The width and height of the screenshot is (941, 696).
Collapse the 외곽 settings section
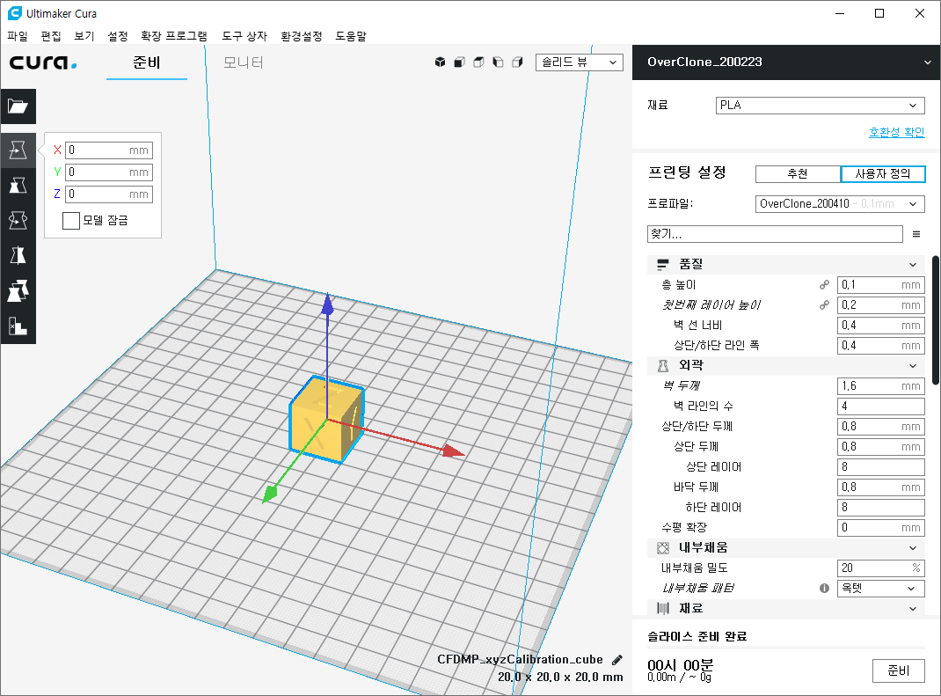pyautogui.click(x=912, y=366)
